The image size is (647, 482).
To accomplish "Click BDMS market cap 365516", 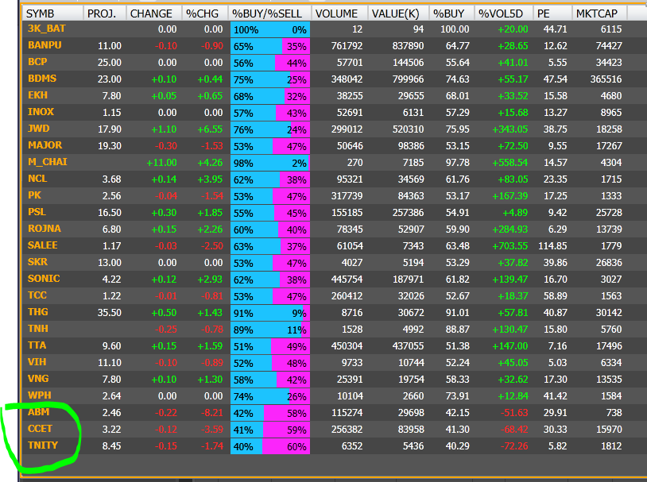I will (x=606, y=79).
